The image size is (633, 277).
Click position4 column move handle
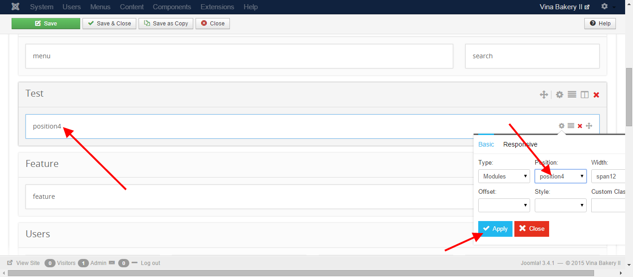(589, 126)
